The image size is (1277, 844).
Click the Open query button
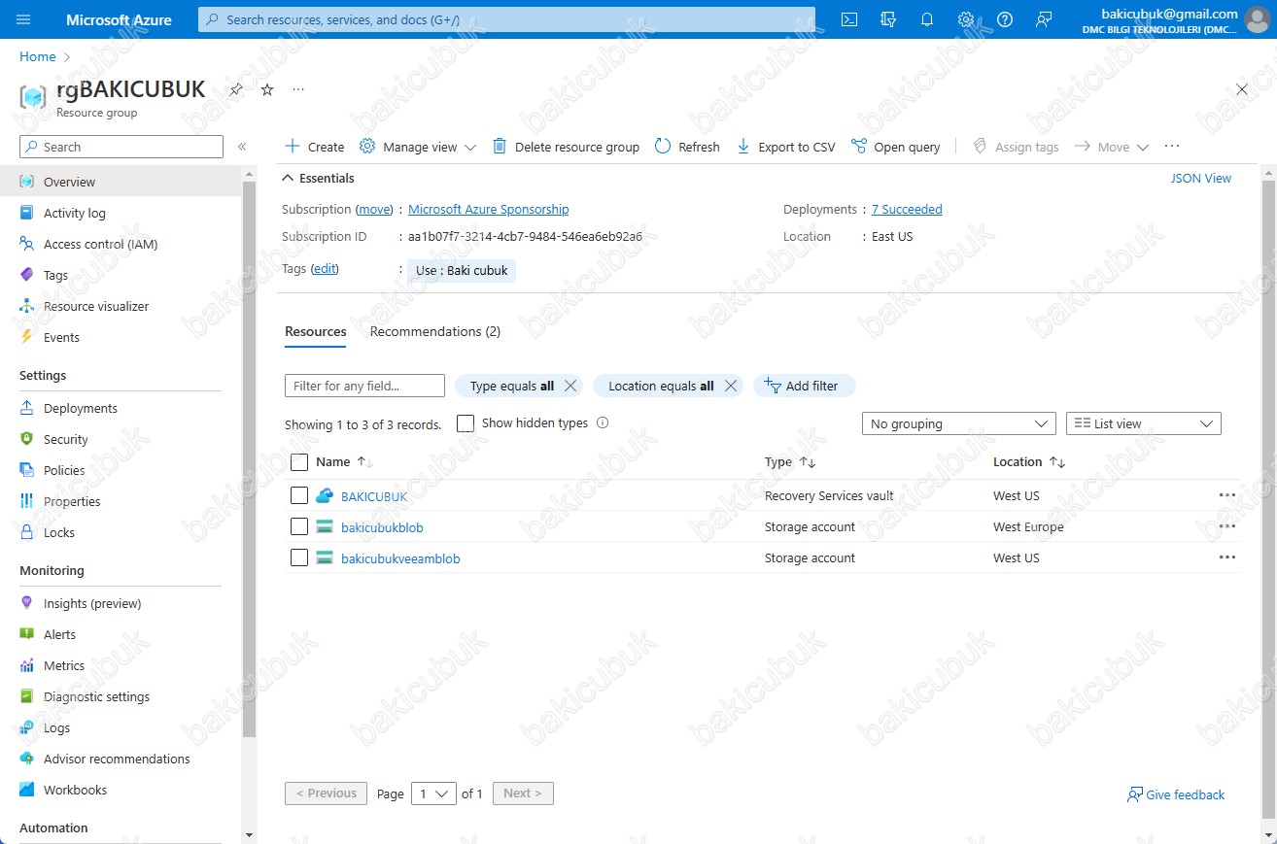(x=895, y=147)
